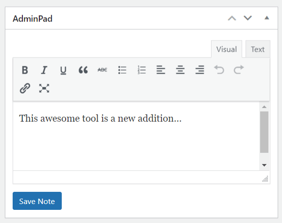The width and height of the screenshot is (282, 223).
Task: Apply italic formatting
Action: tap(44, 70)
